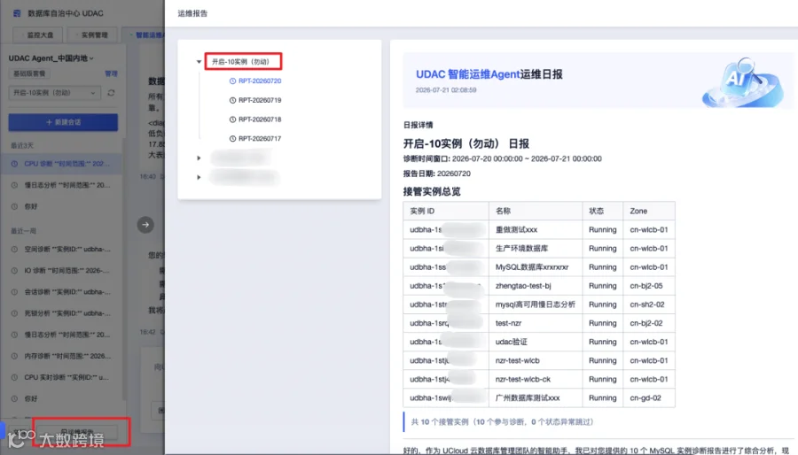
Task: Click the 实例 ID column header
Action: [x=446, y=211]
